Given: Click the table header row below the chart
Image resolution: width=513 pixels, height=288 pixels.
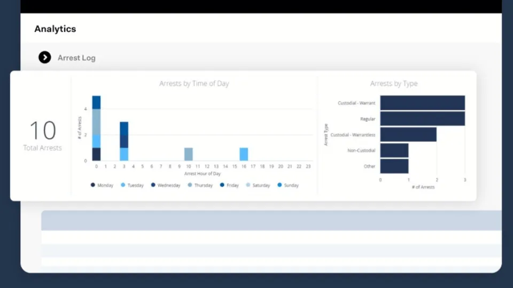Looking at the screenshot, I should point(271,220).
